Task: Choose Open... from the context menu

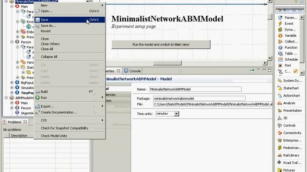Action: [x=70, y=11]
